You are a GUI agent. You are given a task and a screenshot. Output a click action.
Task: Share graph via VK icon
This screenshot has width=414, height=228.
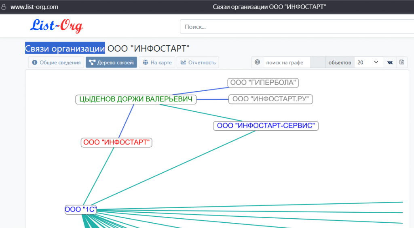click(390, 63)
